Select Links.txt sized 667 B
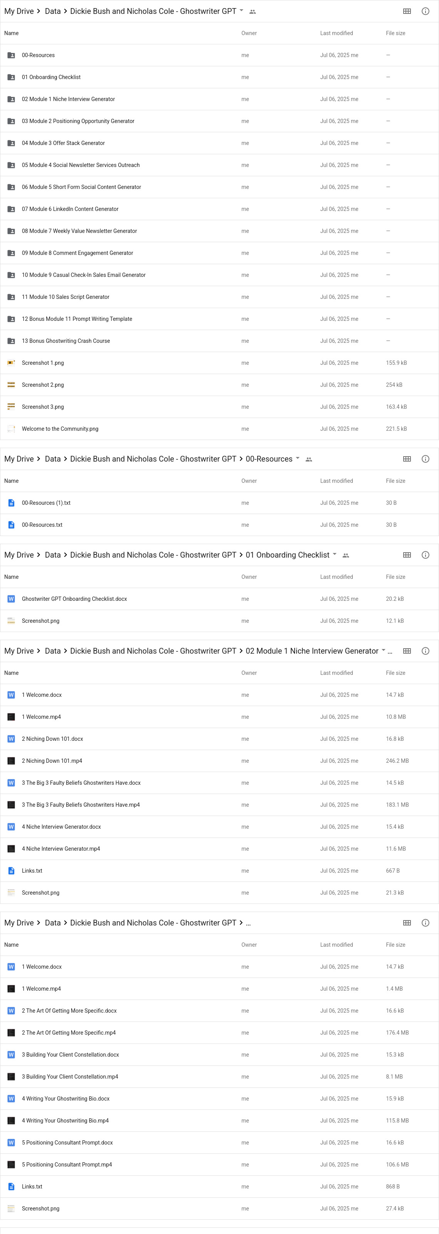This screenshot has height=1234, width=439. pos(32,870)
